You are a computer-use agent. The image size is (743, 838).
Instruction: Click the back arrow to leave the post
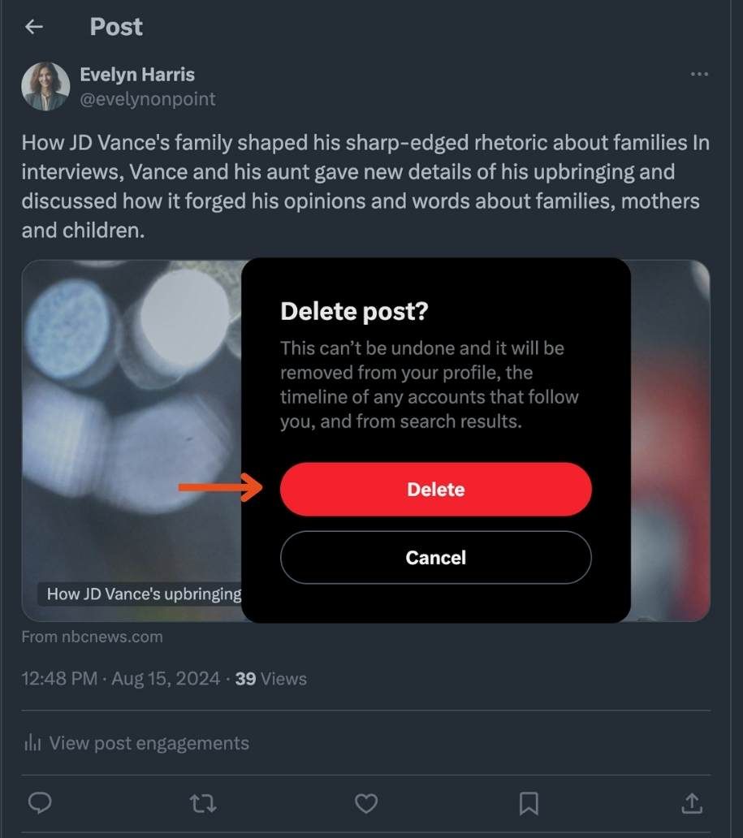(x=33, y=27)
